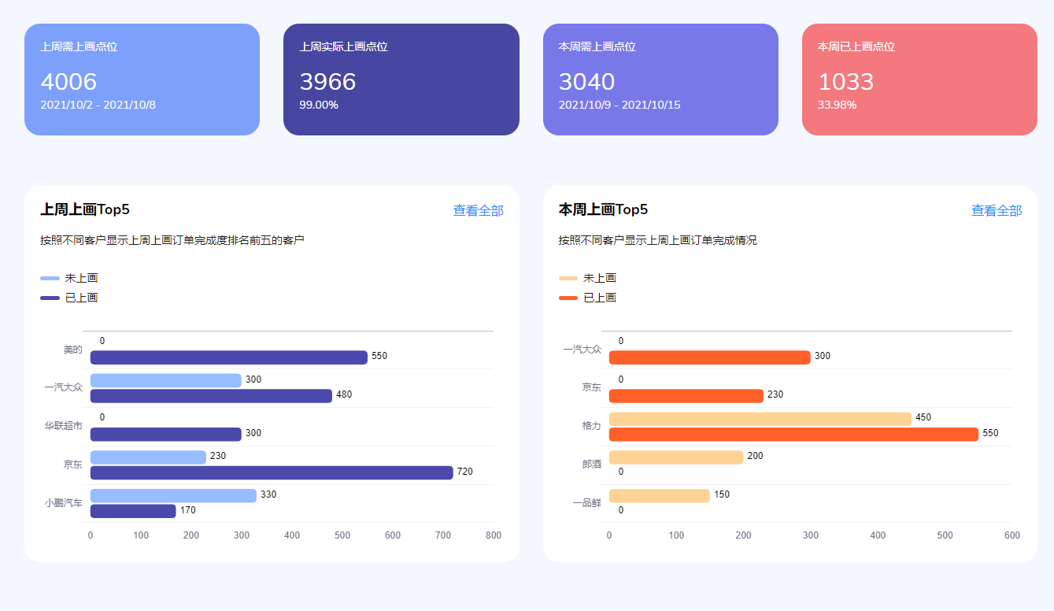The width and height of the screenshot is (1054, 611).
Task: Select 华联超市 bar with value 300
Action: pos(165,435)
